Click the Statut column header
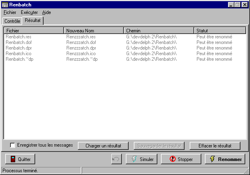 pyautogui.click(x=220, y=30)
